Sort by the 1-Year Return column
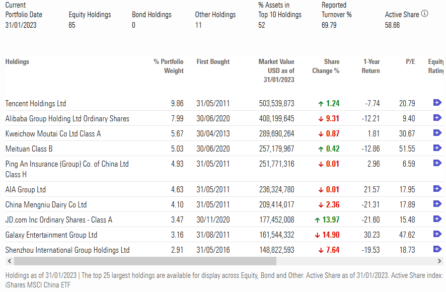The width and height of the screenshot is (446, 292). (x=371, y=66)
